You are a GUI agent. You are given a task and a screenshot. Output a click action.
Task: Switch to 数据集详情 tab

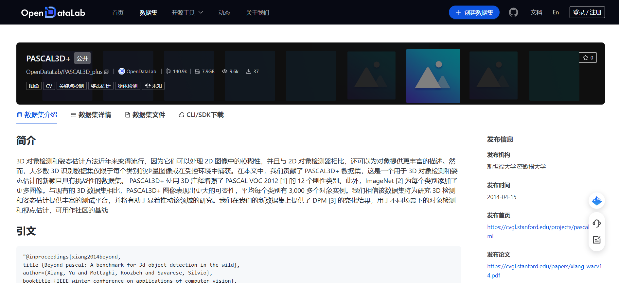coord(91,115)
